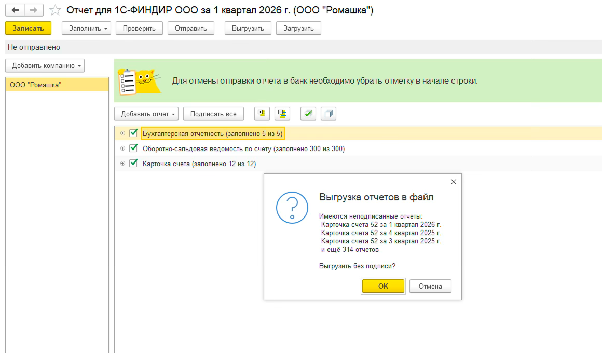
Task: Click line Карточка счета 52 за 1 квартал 2026
Action: tap(381, 225)
